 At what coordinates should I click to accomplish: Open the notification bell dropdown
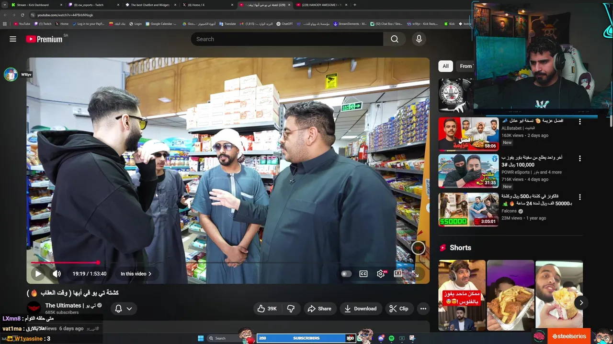click(x=123, y=309)
